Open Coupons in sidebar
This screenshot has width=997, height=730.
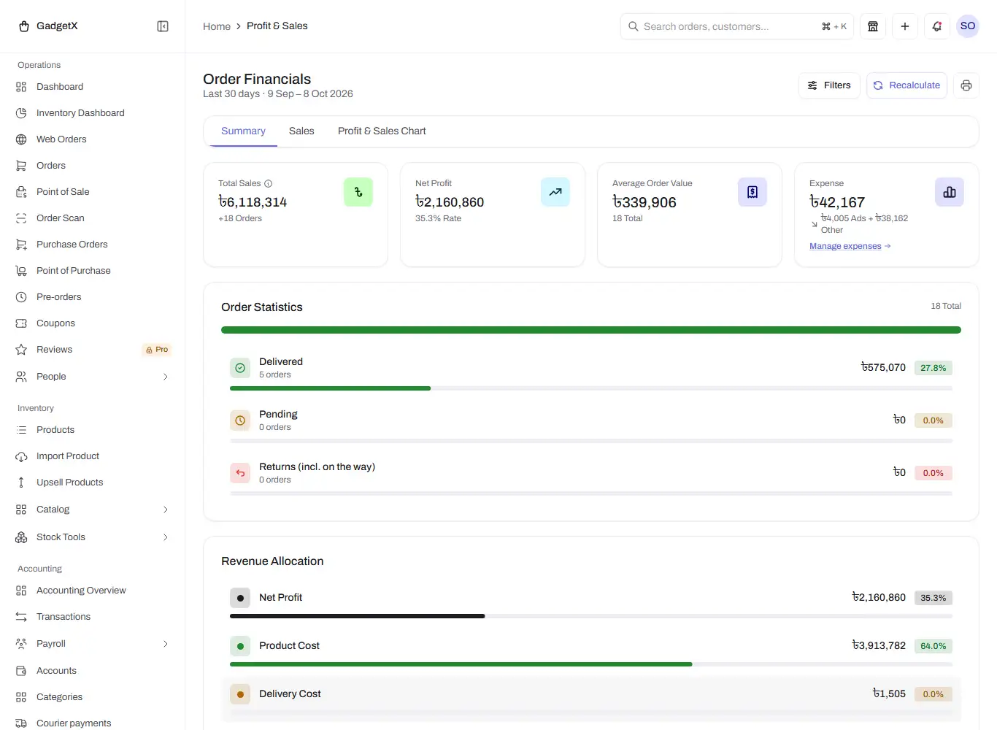(x=92, y=323)
